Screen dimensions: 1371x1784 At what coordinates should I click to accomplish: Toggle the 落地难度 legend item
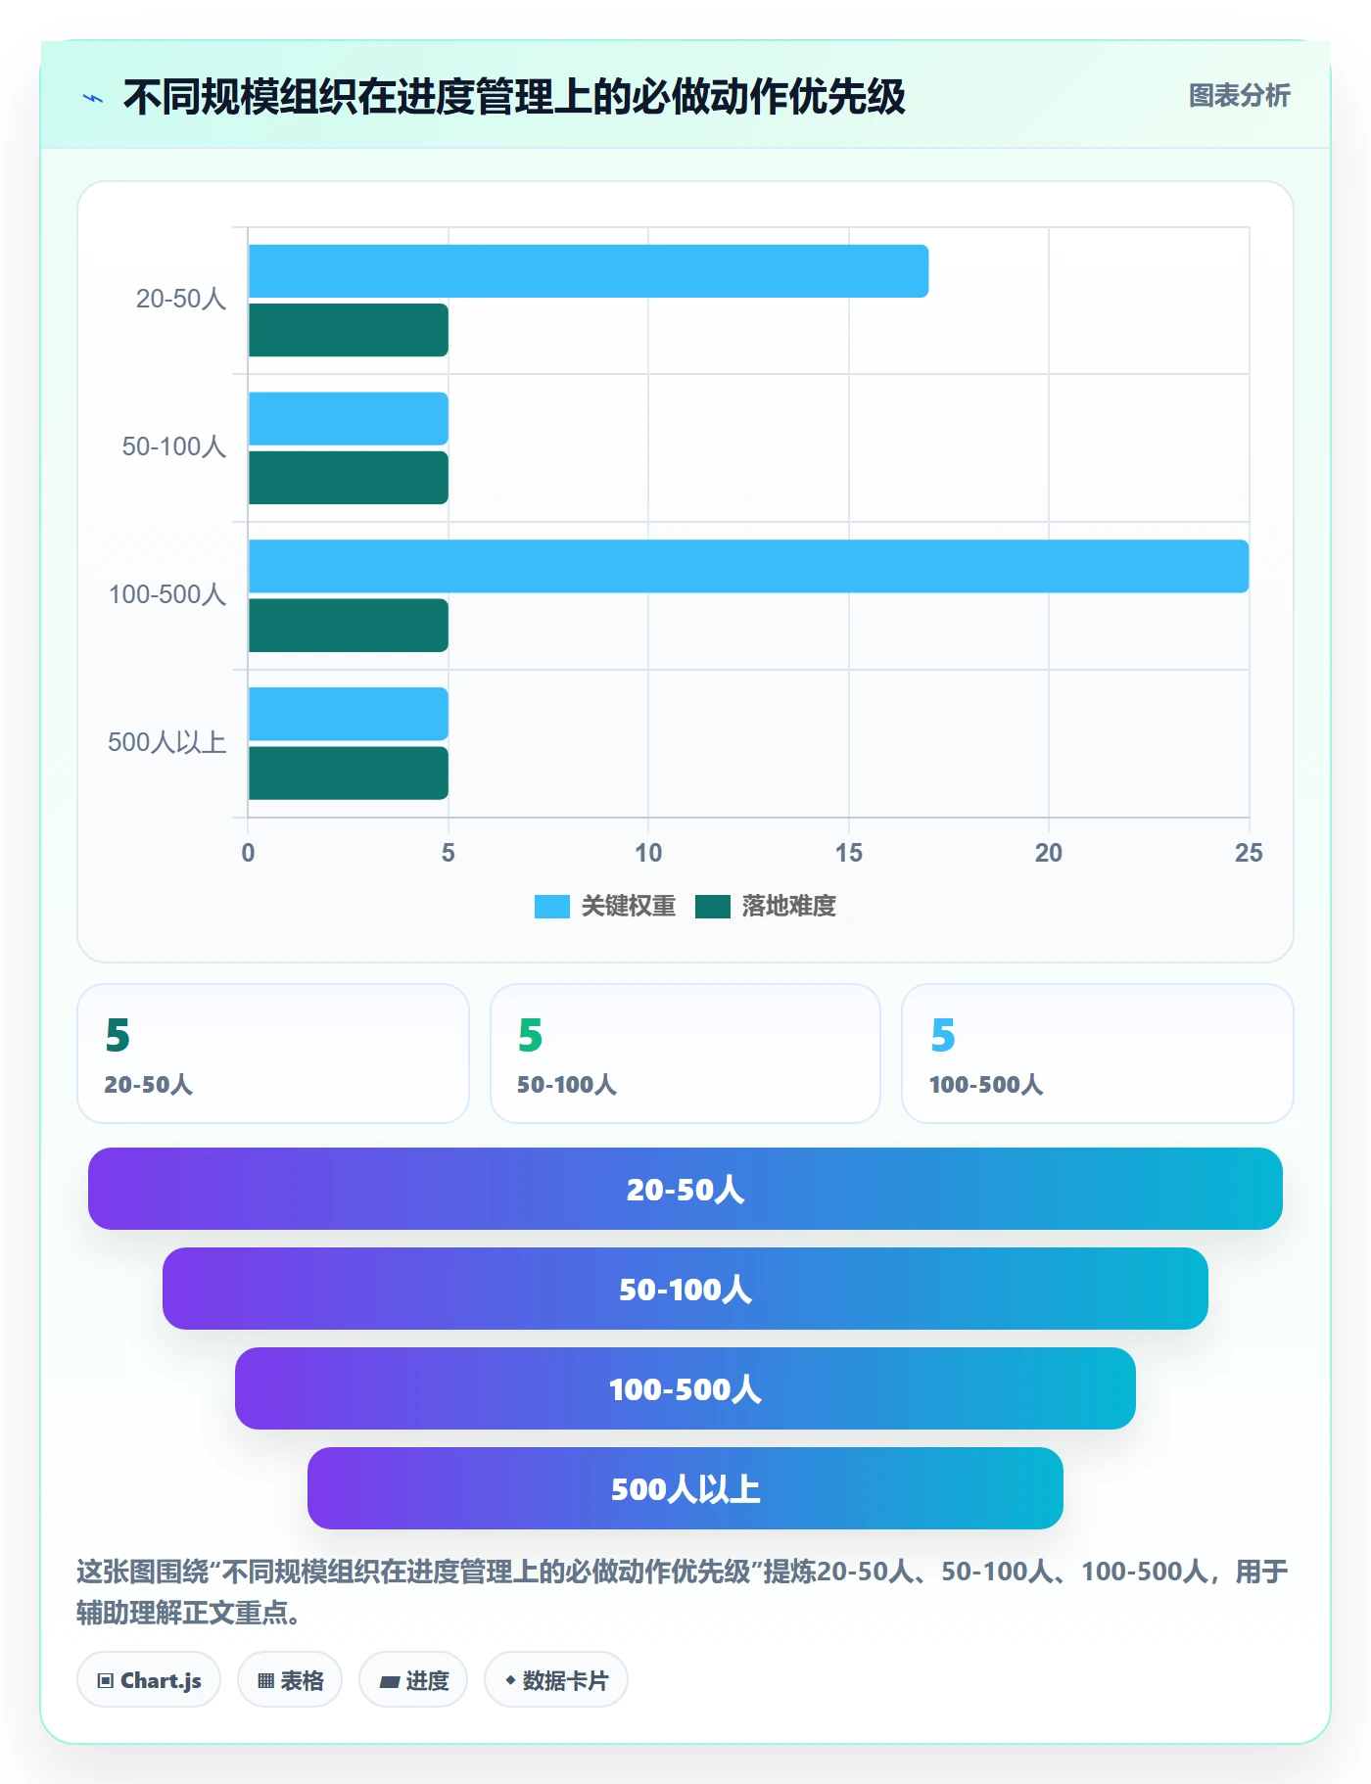[766, 906]
